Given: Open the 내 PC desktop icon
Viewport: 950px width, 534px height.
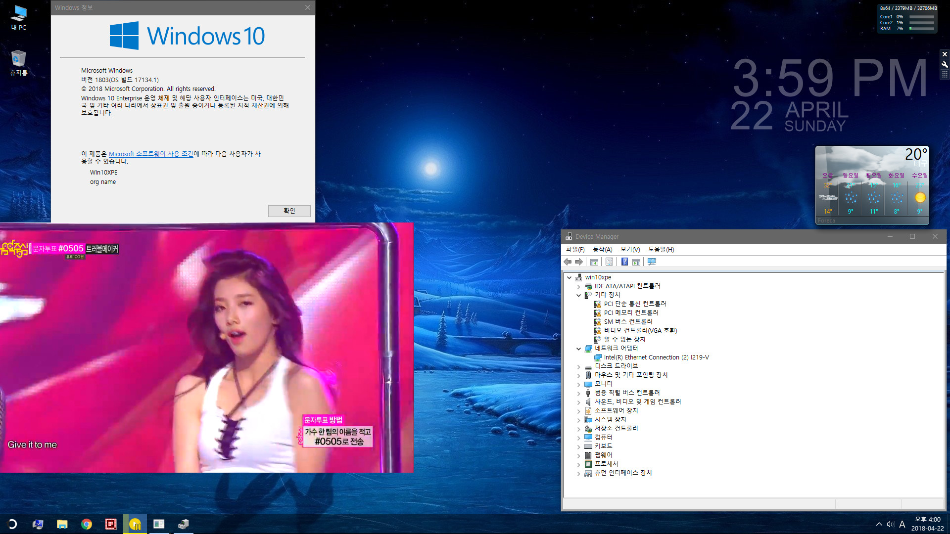Looking at the screenshot, I should coord(19,18).
